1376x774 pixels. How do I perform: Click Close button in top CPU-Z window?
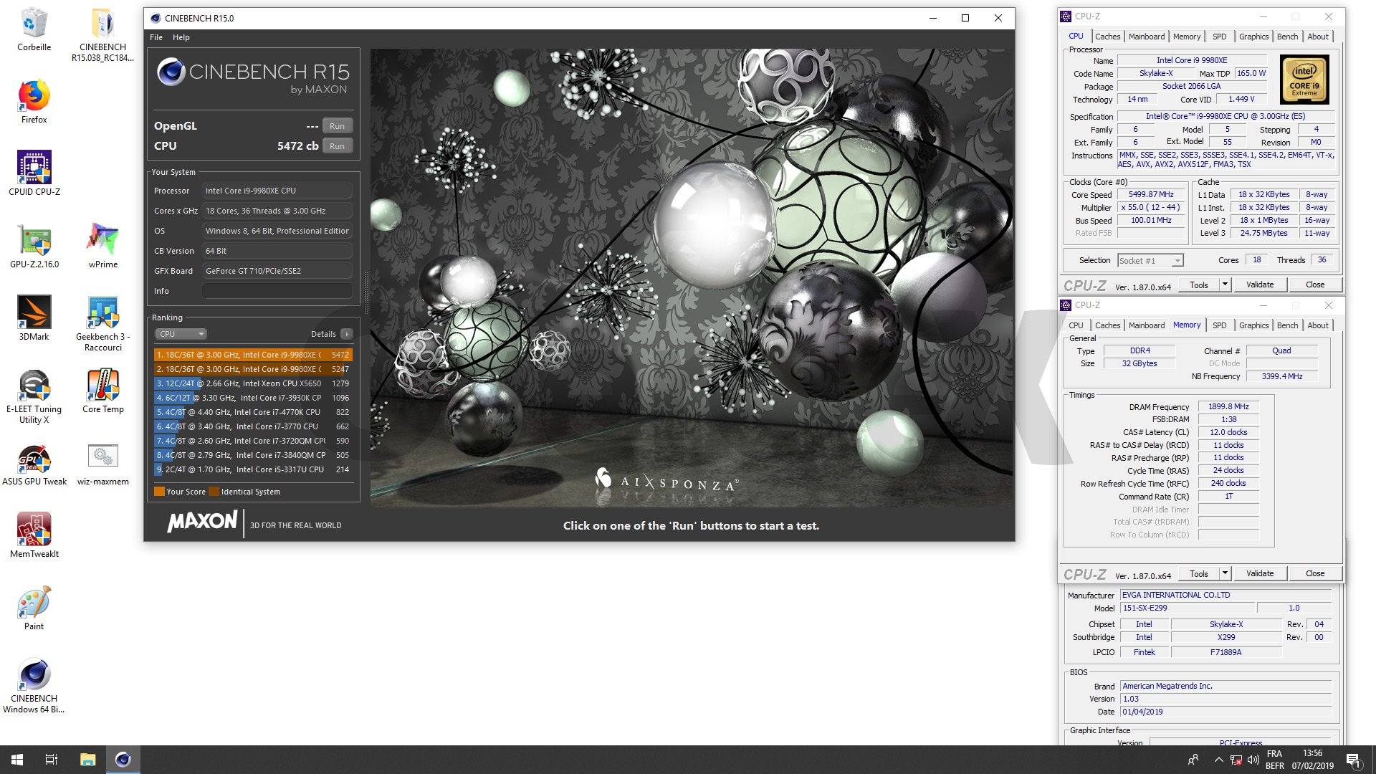pyautogui.click(x=1314, y=285)
